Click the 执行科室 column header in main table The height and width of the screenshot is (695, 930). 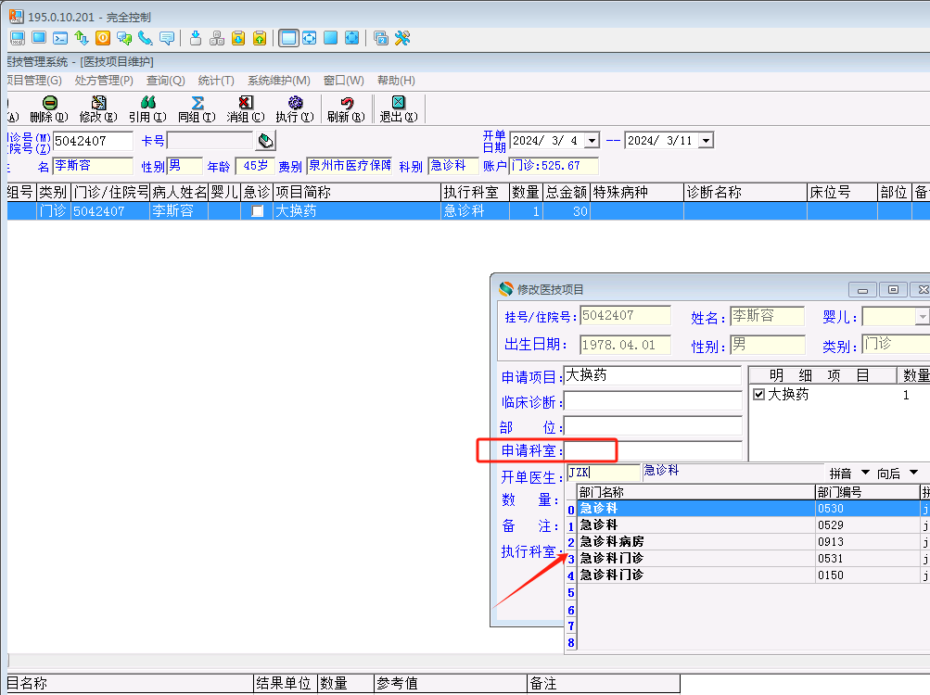click(x=475, y=192)
